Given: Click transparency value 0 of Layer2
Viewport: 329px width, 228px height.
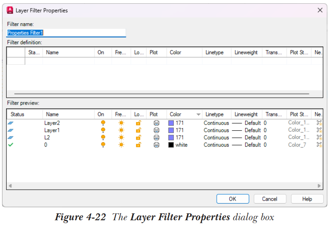Looking at the screenshot, I should tap(265, 123).
